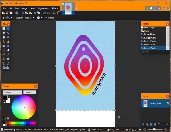Toggle the rulers icon
Viewport: 171px width, 132px height.
pyautogui.click(x=58, y=13)
